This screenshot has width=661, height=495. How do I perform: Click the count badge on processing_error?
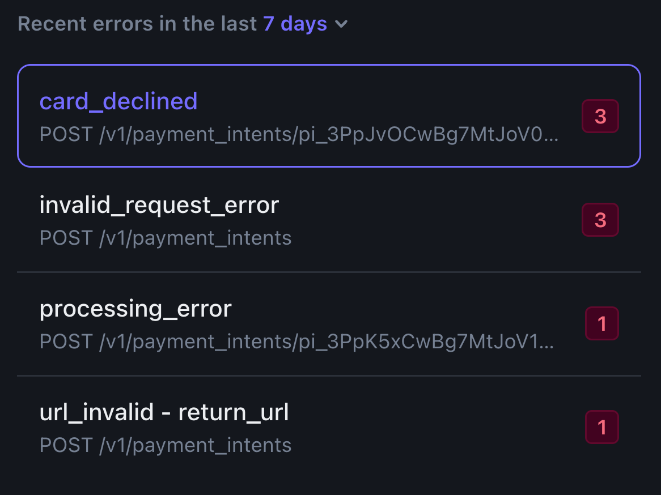[601, 323]
